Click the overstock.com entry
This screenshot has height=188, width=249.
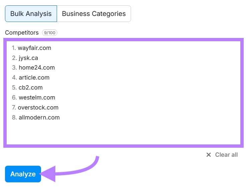pos(38,107)
